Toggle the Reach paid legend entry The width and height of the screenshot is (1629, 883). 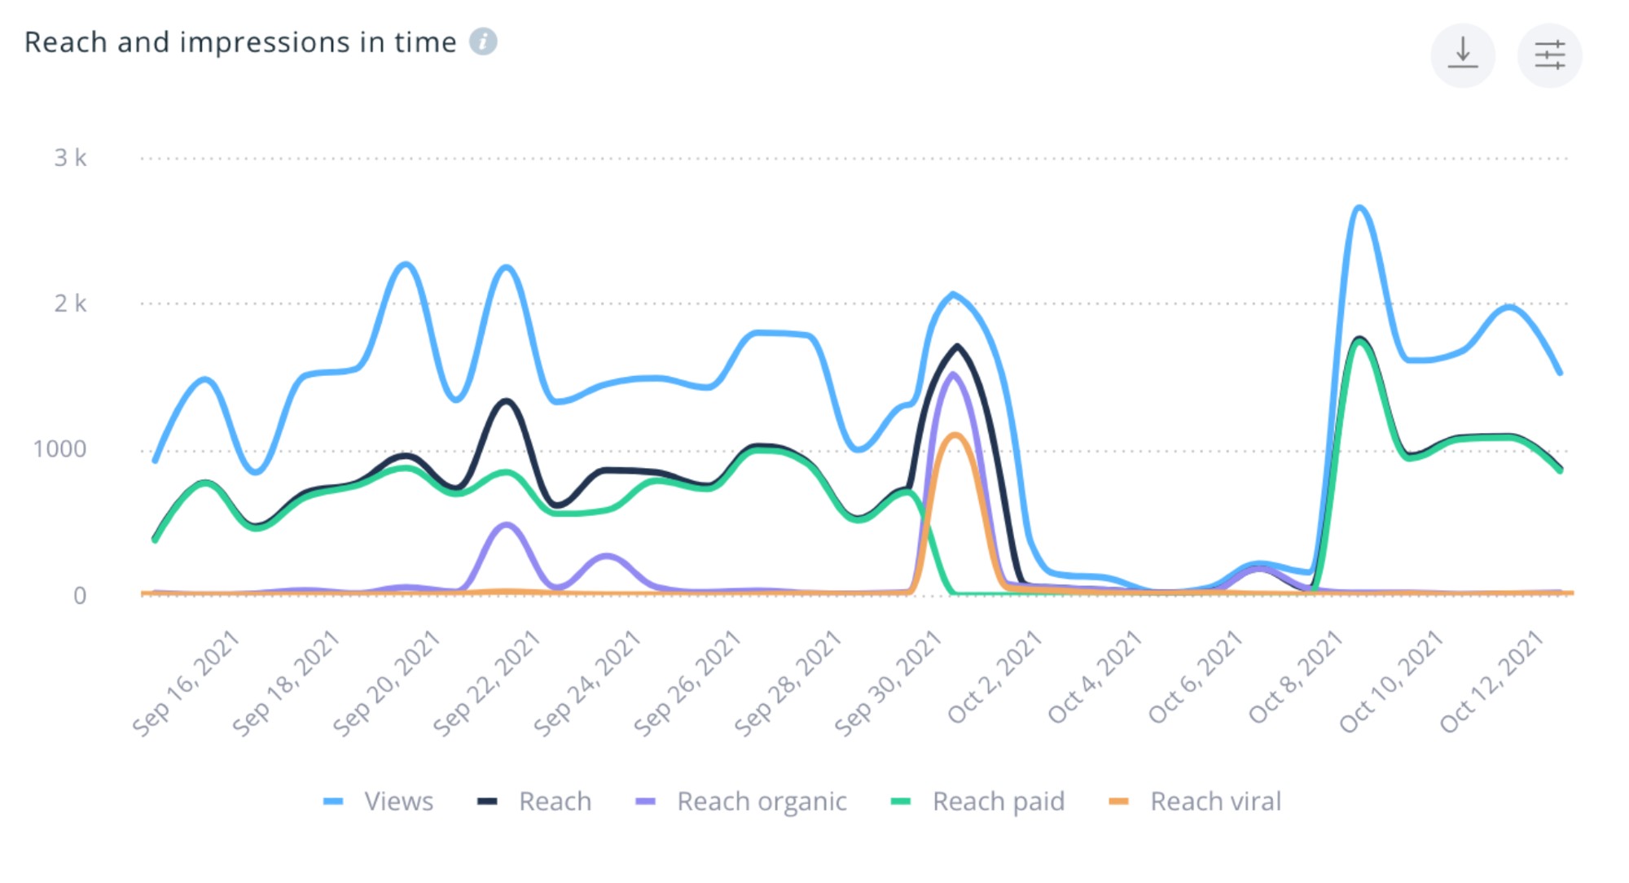(x=998, y=802)
